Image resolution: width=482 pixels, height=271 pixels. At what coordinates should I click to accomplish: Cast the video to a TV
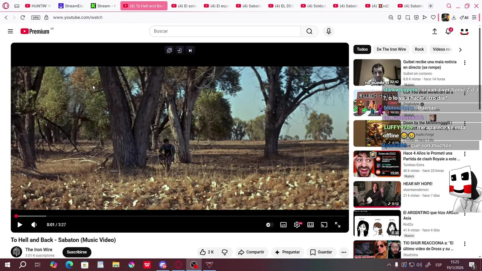point(324,225)
